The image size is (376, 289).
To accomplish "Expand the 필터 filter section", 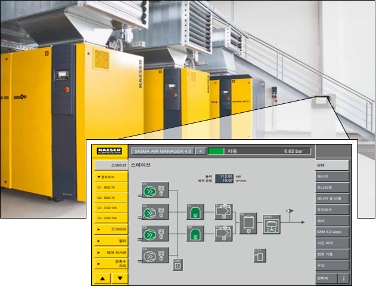I will (x=111, y=241).
